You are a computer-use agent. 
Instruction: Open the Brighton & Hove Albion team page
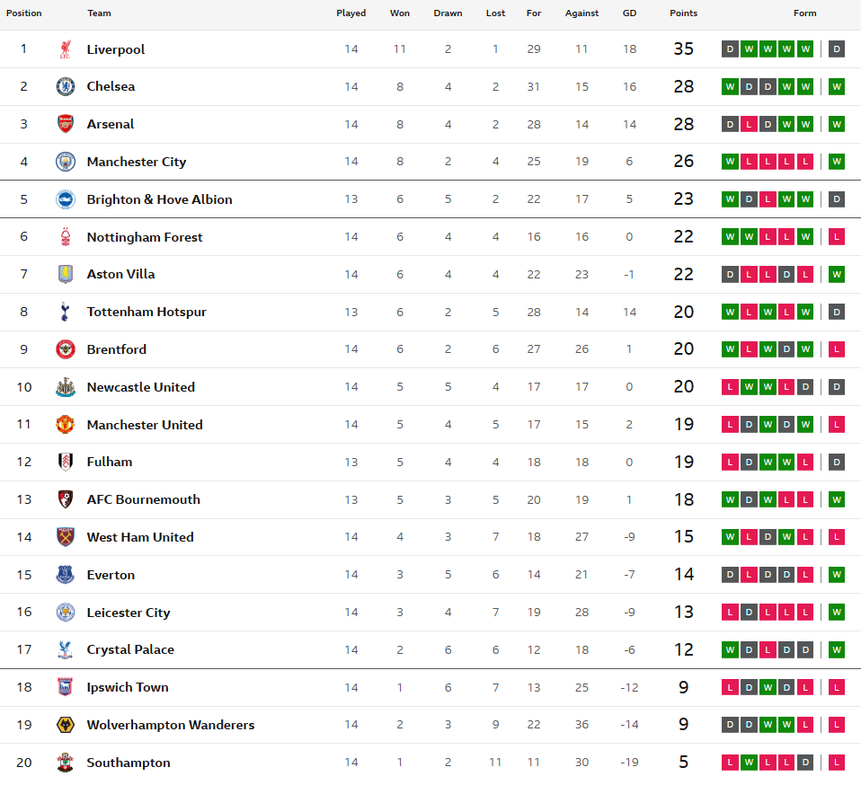(159, 199)
